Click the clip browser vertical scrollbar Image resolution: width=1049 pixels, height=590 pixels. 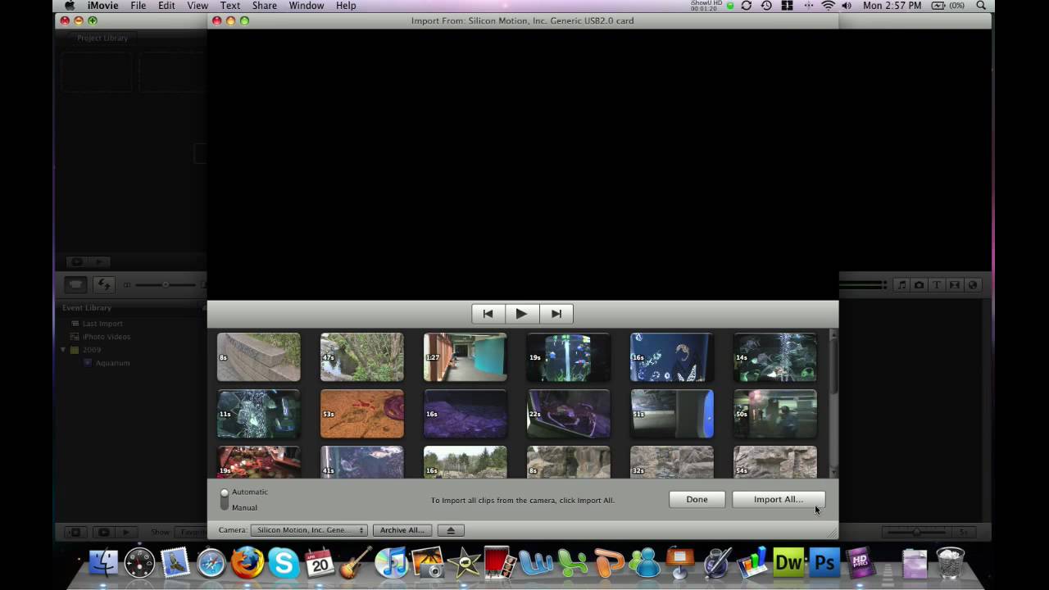point(833,402)
